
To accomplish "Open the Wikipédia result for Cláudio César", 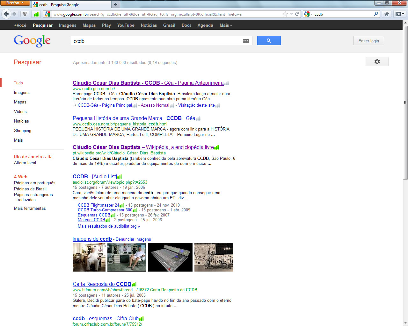I will (143, 147).
